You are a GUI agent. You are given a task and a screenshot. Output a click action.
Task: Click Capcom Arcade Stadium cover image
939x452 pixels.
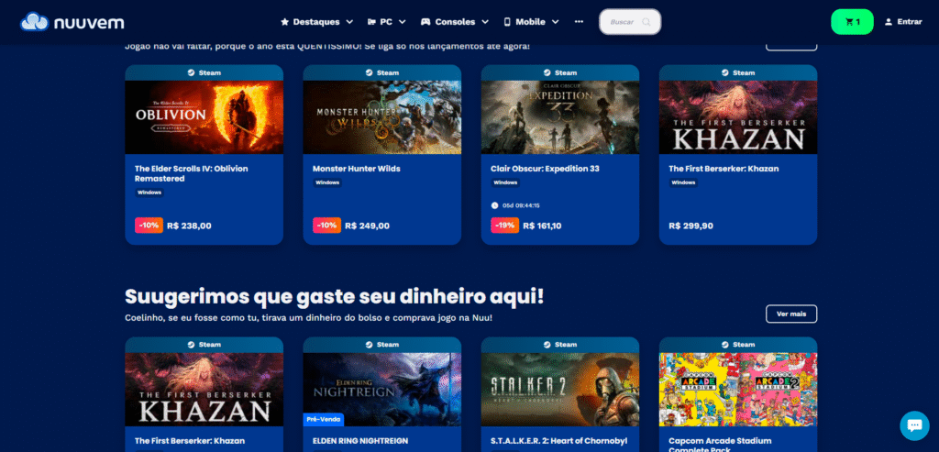tap(738, 389)
